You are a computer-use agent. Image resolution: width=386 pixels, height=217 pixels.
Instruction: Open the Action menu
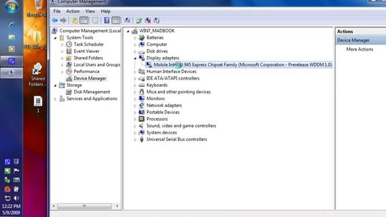(x=73, y=11)
